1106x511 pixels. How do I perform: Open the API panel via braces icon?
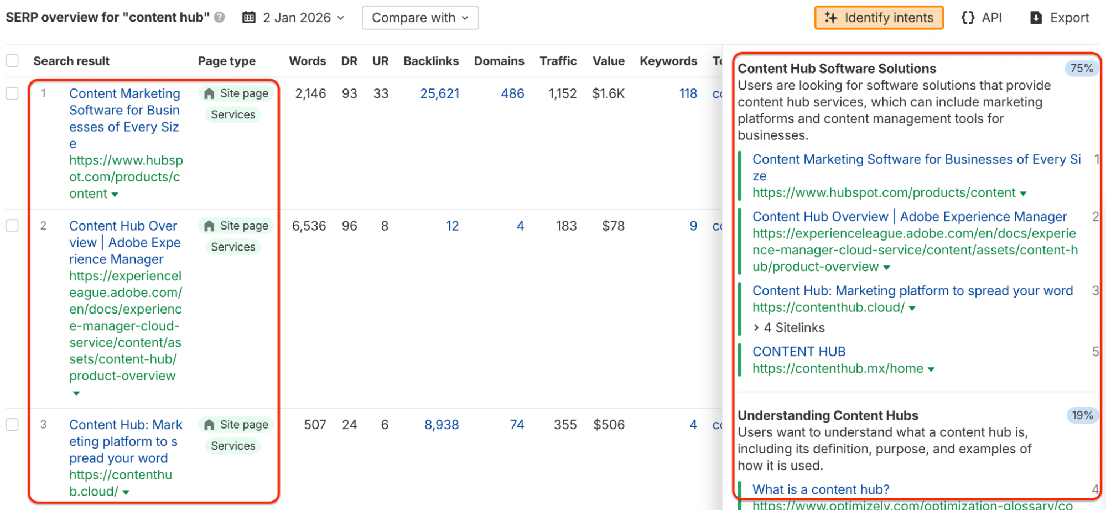[967, 17]
